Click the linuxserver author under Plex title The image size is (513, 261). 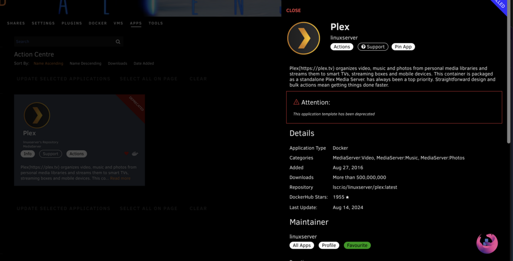point(344,37)
